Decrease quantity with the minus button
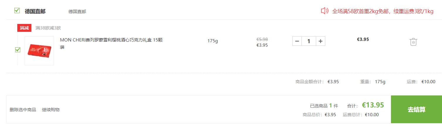 (x=297, y=41)
